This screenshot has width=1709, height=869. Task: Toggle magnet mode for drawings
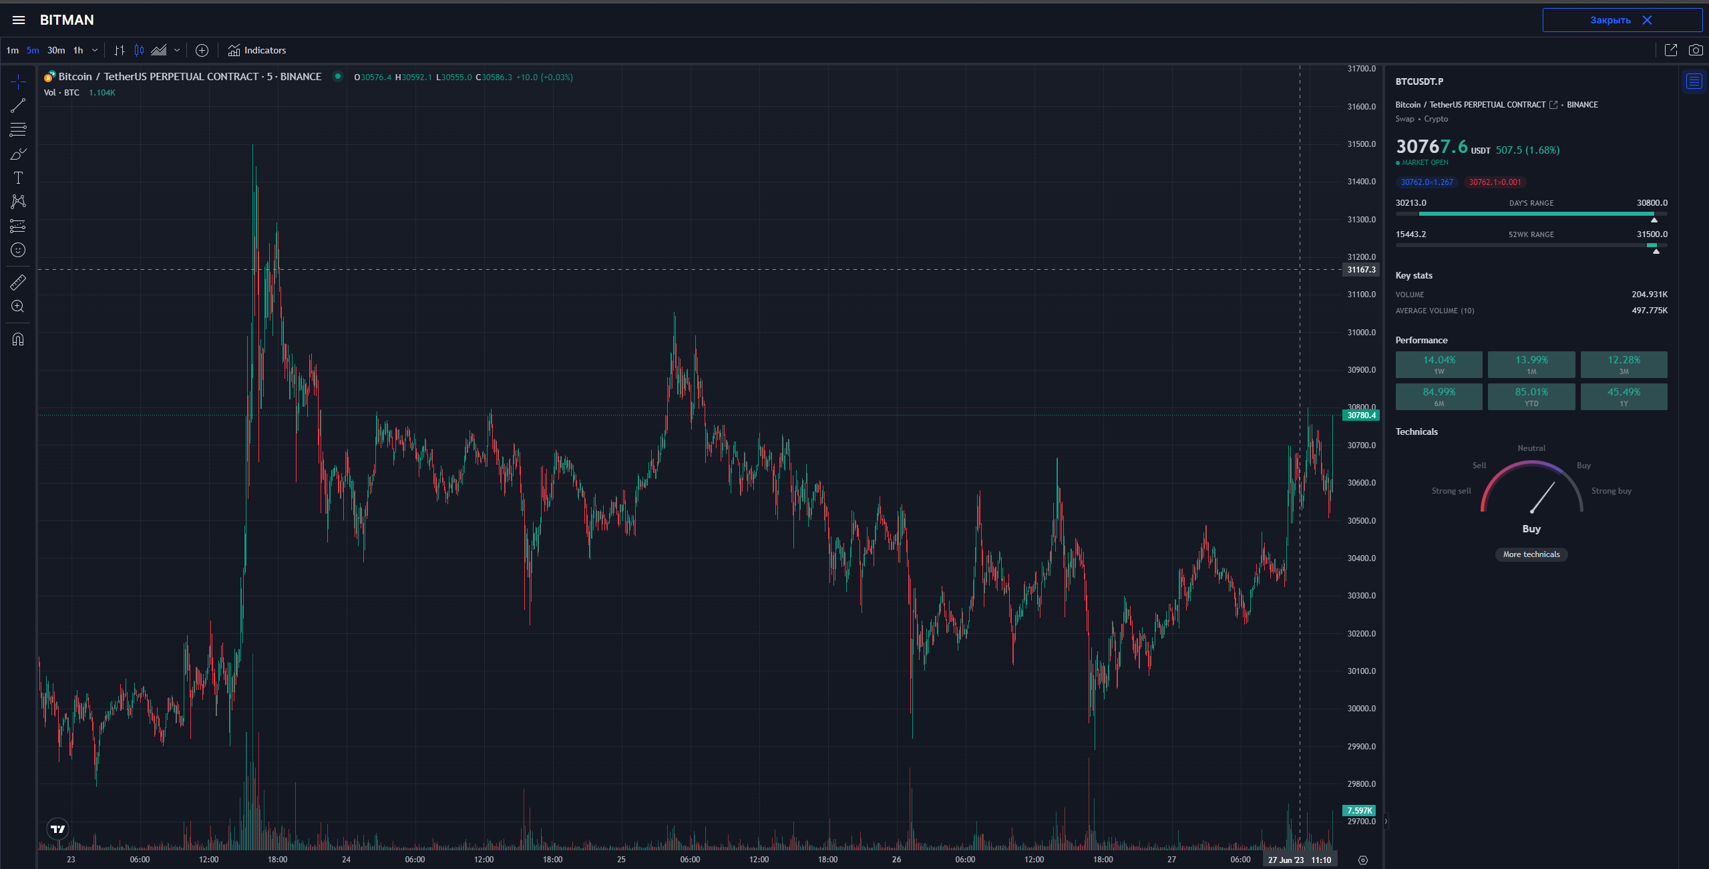click(18, 339)
